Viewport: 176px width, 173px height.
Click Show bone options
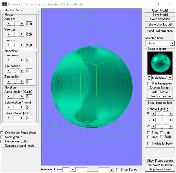160,103
